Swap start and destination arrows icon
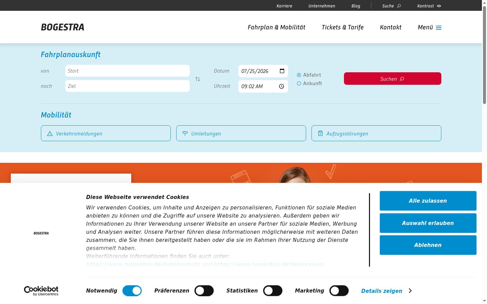The image size is (487, 304). [x=198, y=79]
